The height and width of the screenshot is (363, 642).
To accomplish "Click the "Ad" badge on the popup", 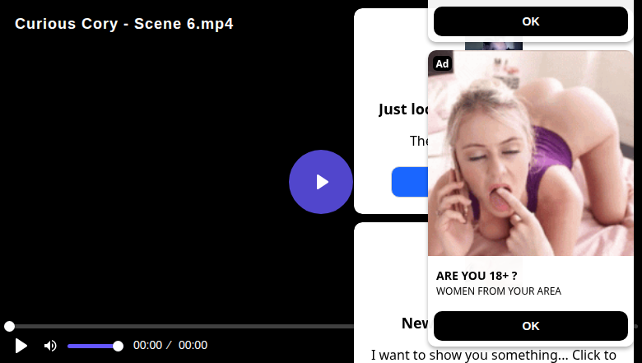I will coord(442,64).
